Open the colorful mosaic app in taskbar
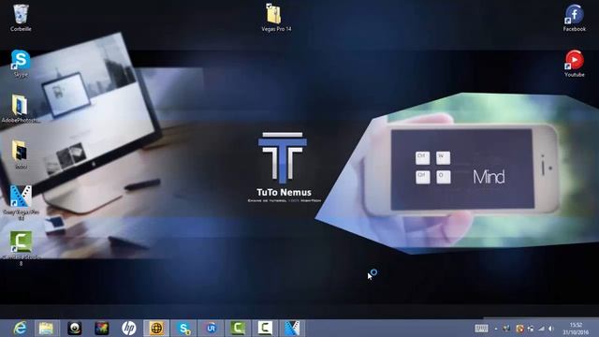This screenshot has height=337, width=599. [x=102, y=329]
